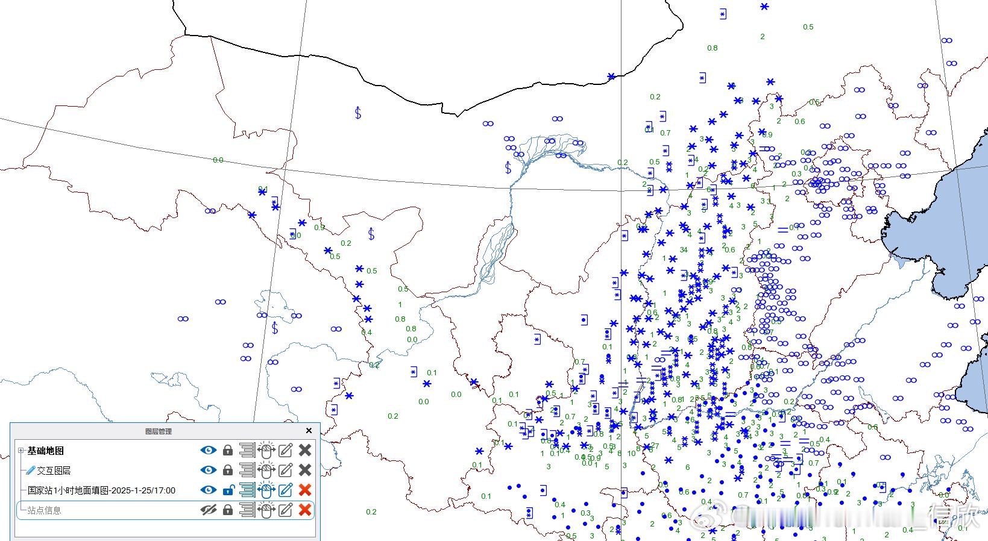Close the 图层管理 panel

coord(309,431)
